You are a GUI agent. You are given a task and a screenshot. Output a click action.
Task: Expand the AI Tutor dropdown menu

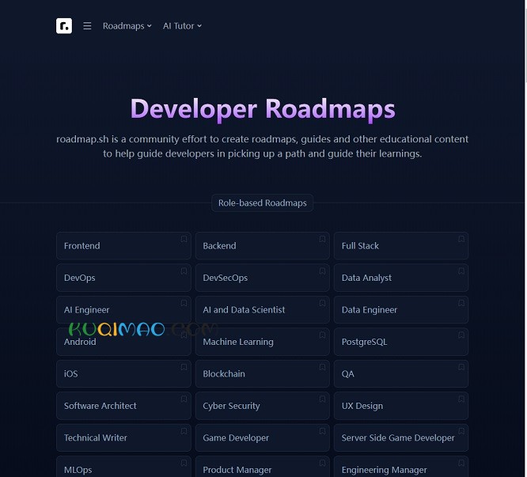coord(182,26)
